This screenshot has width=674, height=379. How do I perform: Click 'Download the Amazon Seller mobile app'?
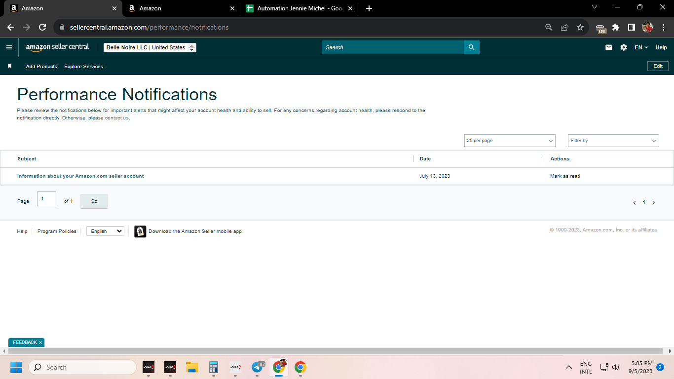pyautogui.click(x=195, y=231)
